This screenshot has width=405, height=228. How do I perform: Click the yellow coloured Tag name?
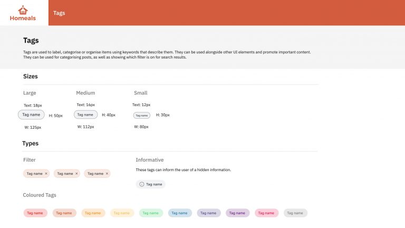coord(122,213)
